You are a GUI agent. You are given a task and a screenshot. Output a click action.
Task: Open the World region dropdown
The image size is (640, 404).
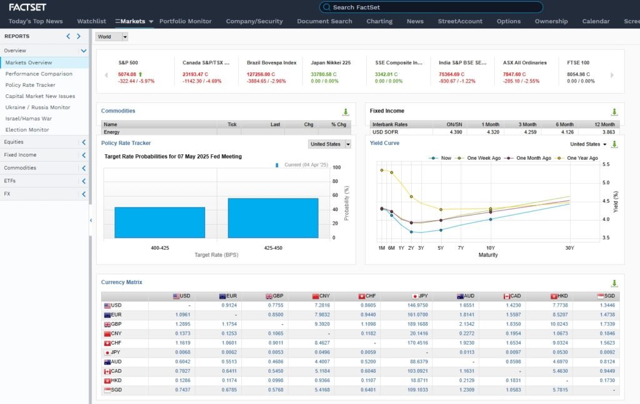[x=112, y=37]
